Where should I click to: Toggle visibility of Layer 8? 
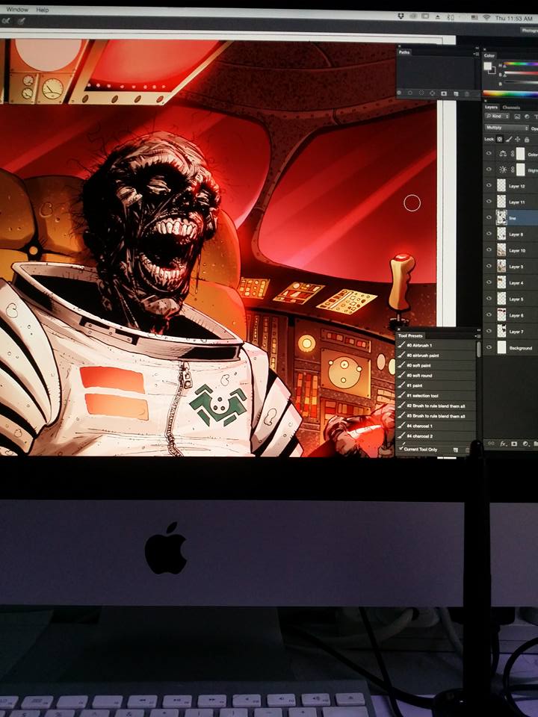(x=489, y=234)
